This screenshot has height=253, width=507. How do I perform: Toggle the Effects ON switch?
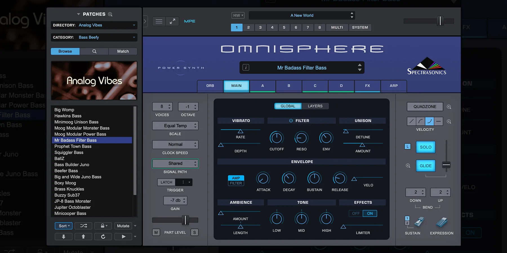click(x=370, y=213)
